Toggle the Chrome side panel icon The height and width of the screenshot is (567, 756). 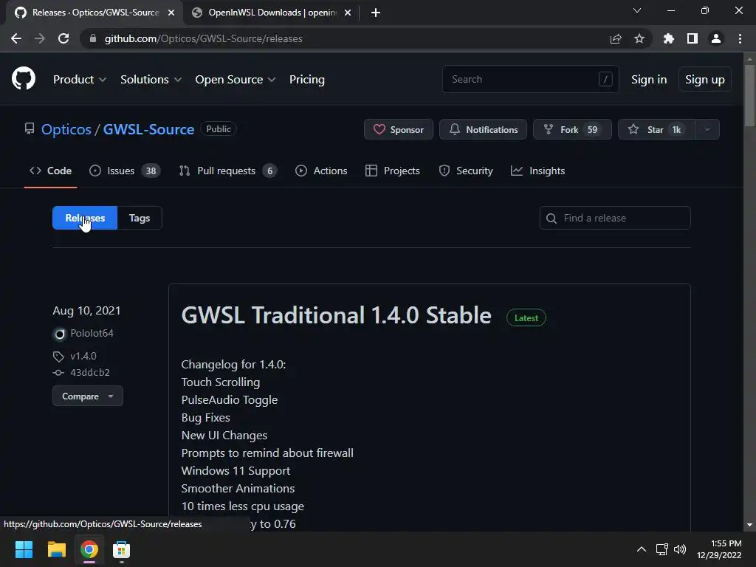tap(693, 38)
